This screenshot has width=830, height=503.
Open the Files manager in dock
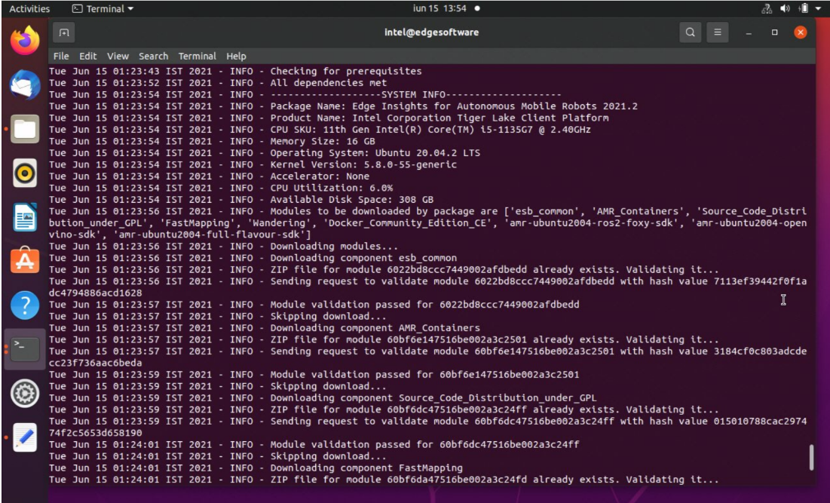(x=25, y=129)
